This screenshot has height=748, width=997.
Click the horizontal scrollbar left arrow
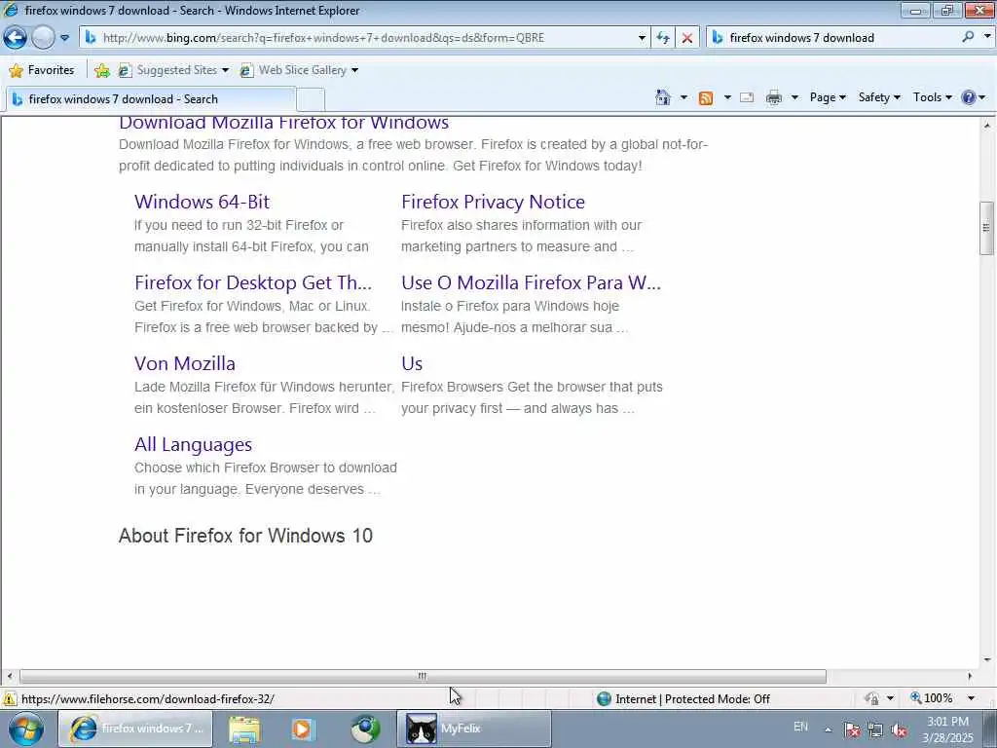point(9,676)
